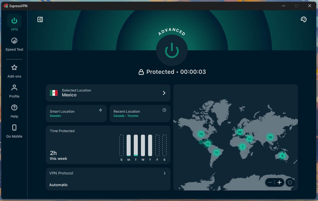Reset map view with round button
Screen dimensions: 318x201
click(x=290, y=183)
